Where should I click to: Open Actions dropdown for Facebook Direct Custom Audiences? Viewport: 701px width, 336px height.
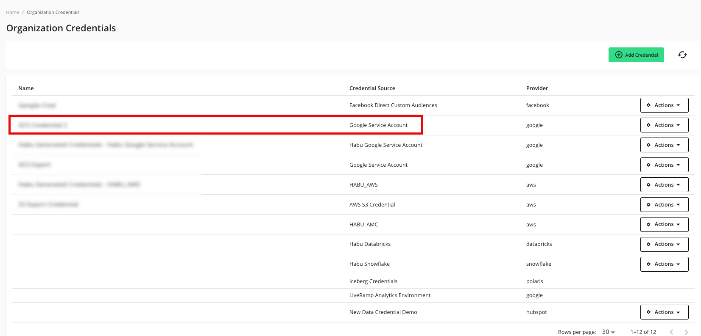point(664,105)
